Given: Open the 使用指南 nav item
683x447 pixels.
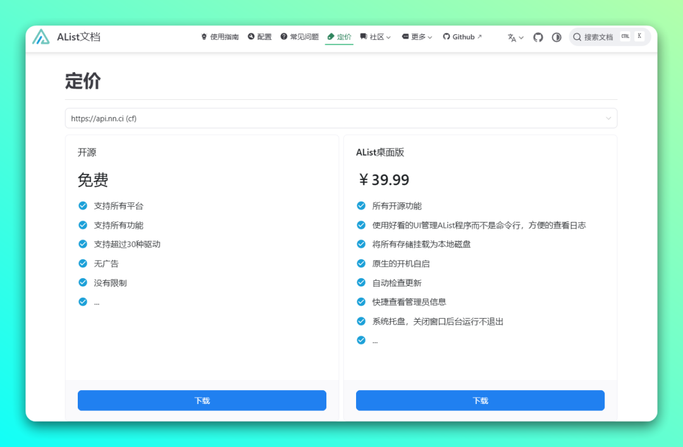Looking at the screenshot, I should pyautogui.click(x=220, y=37).
